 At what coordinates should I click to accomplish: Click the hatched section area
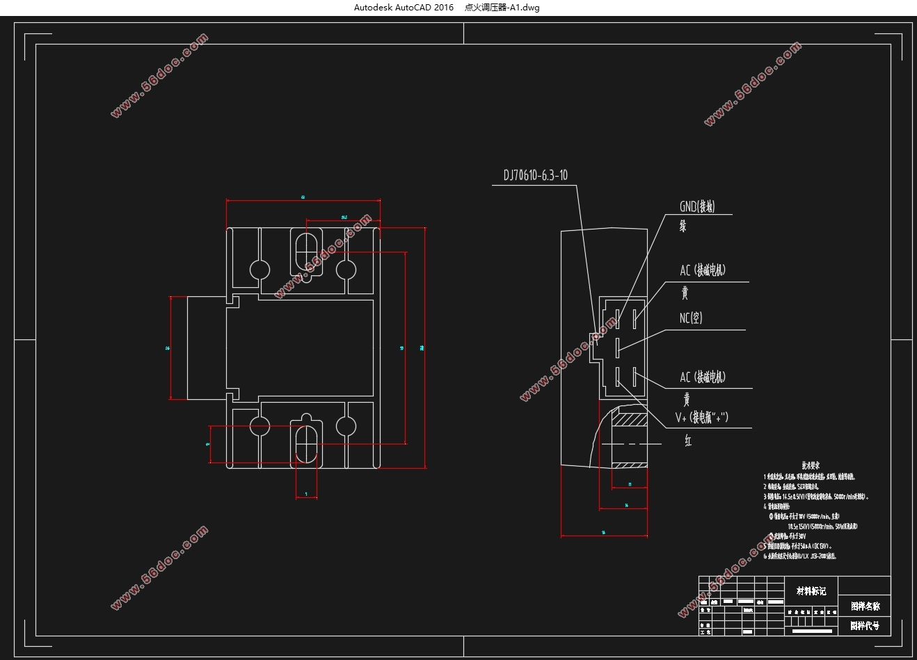click(x=629, y=421)
